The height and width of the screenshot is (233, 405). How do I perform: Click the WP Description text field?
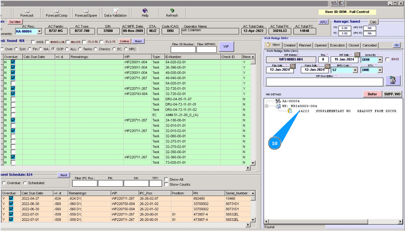[324, 82]
